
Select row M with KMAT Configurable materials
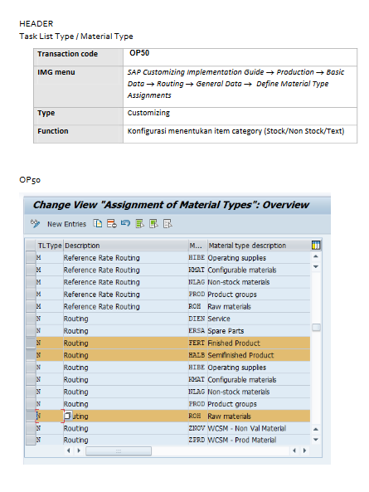(x=31, y=270)
